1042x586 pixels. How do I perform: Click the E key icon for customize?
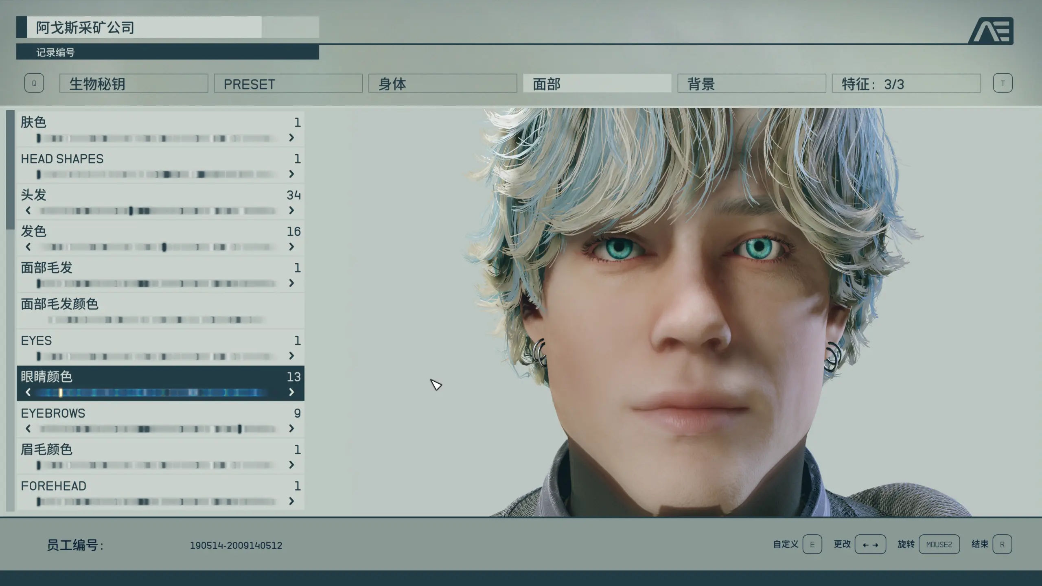[x=812, y=544]
